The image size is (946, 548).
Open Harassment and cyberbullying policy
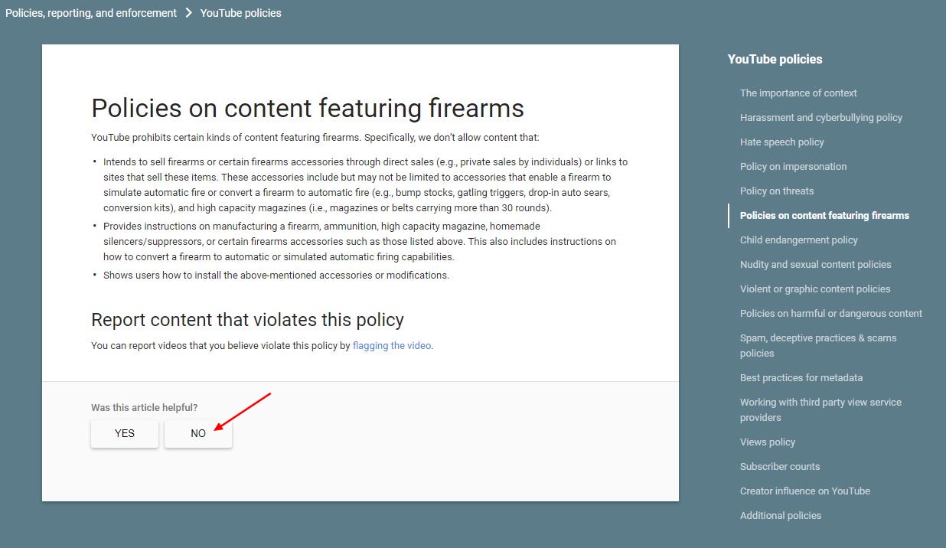coord(821,118)
